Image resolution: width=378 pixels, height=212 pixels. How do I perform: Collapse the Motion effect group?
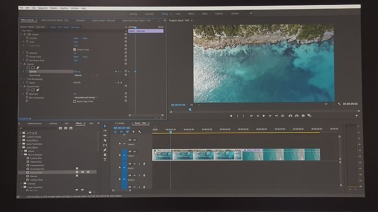point(21,35)
